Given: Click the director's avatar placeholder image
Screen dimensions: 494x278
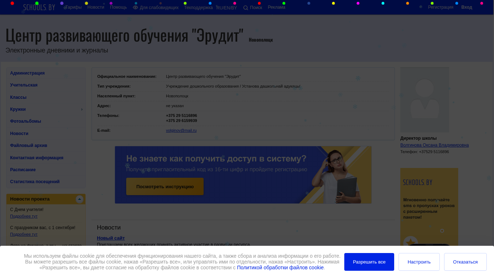Looking at the screenshot, I should (x=425, y=100).
